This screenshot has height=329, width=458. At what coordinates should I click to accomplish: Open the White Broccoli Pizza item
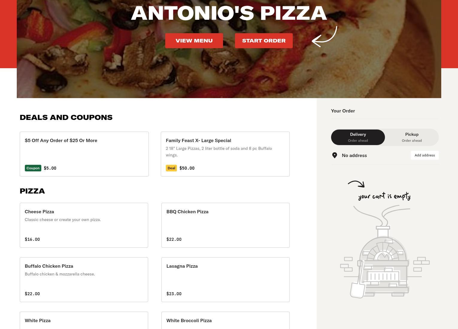click(x=225, y=320)
